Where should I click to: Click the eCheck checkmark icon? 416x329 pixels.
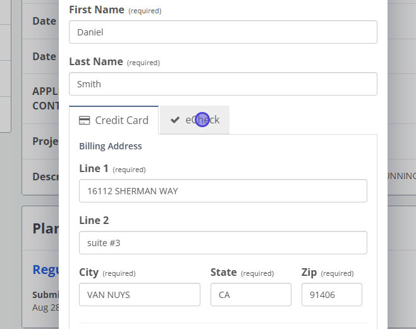point(175,120)
